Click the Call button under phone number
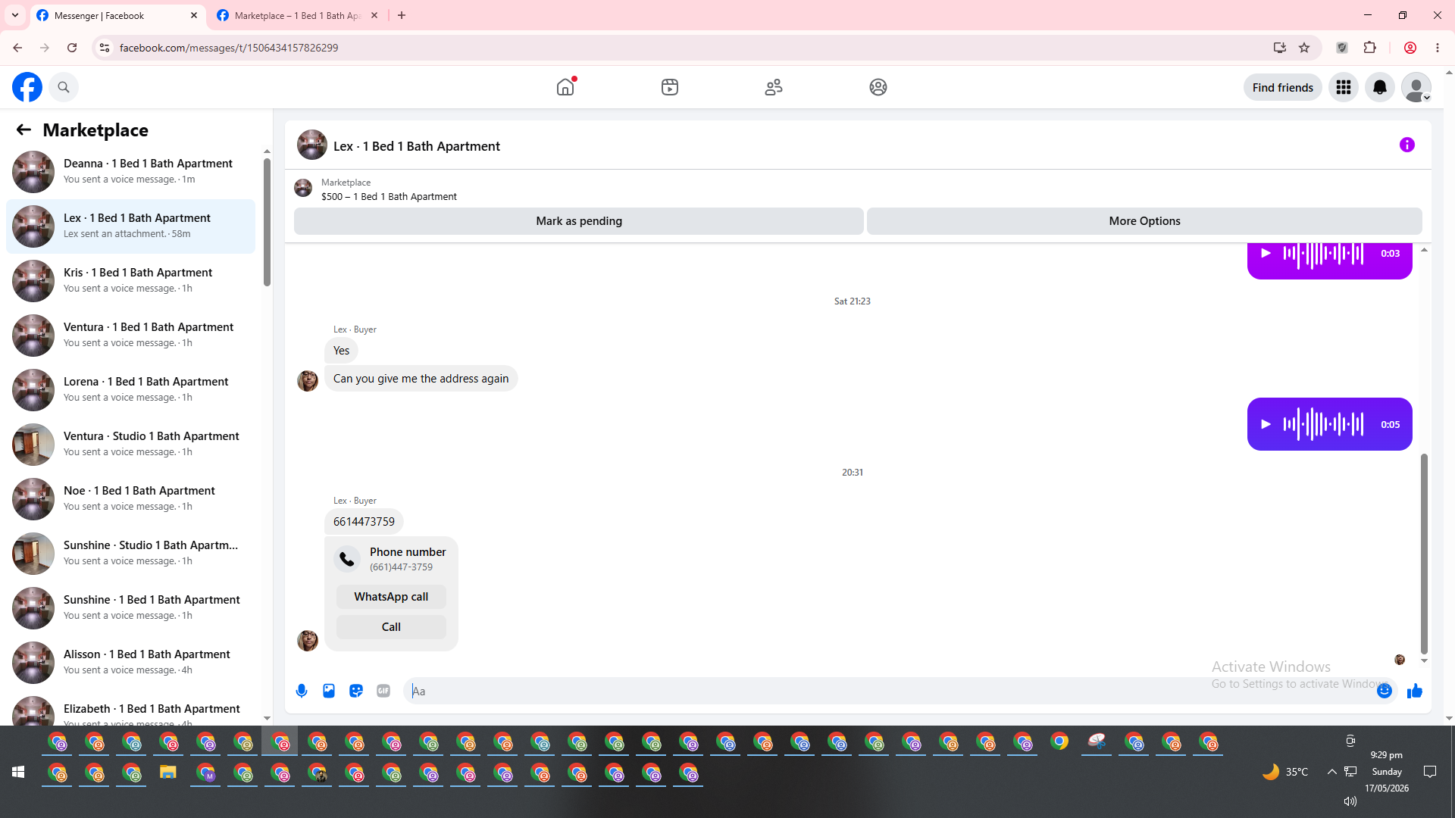The height and width of the screenshot is (818, 1455). point(391,627)
